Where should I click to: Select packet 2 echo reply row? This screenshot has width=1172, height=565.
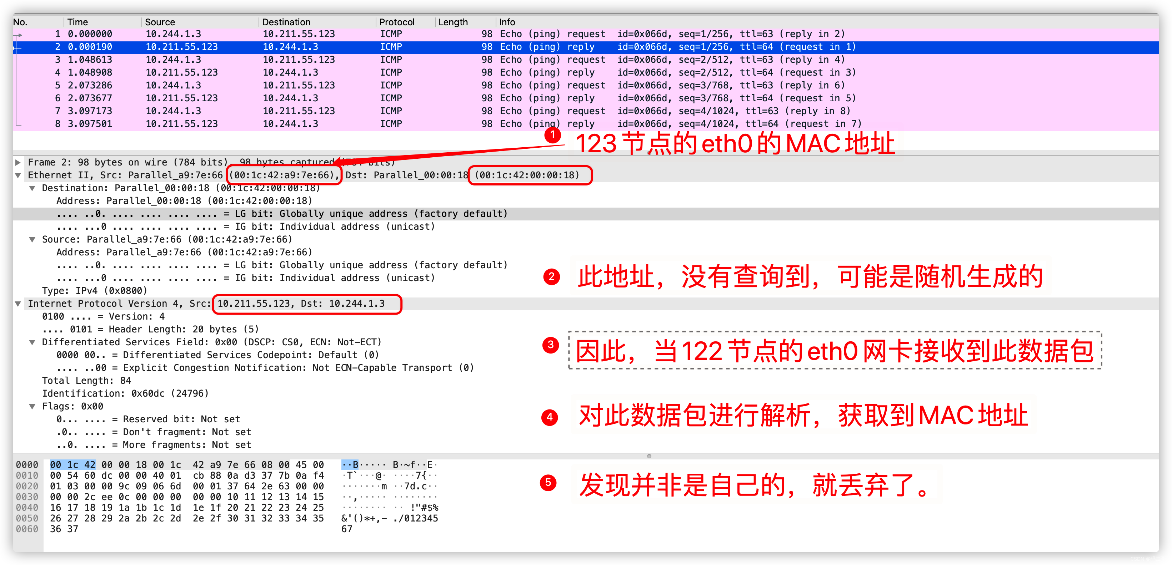tap(586, 47)
